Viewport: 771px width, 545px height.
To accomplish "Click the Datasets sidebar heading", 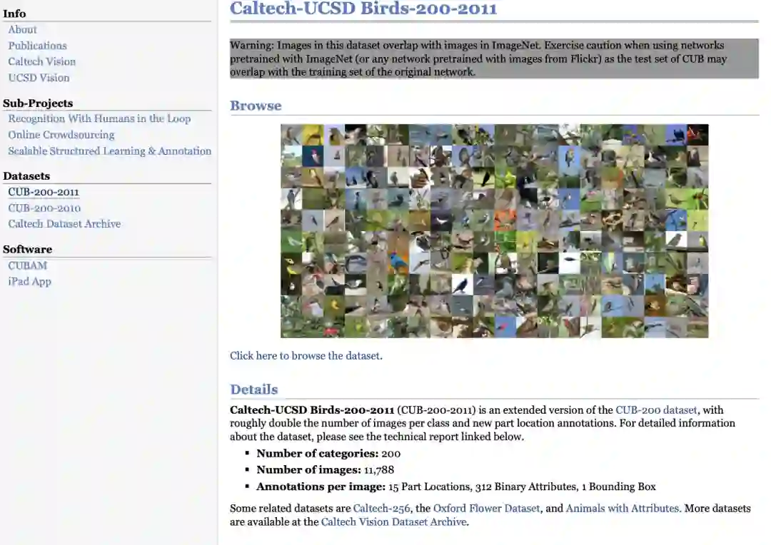I will (x=26, y=176).
